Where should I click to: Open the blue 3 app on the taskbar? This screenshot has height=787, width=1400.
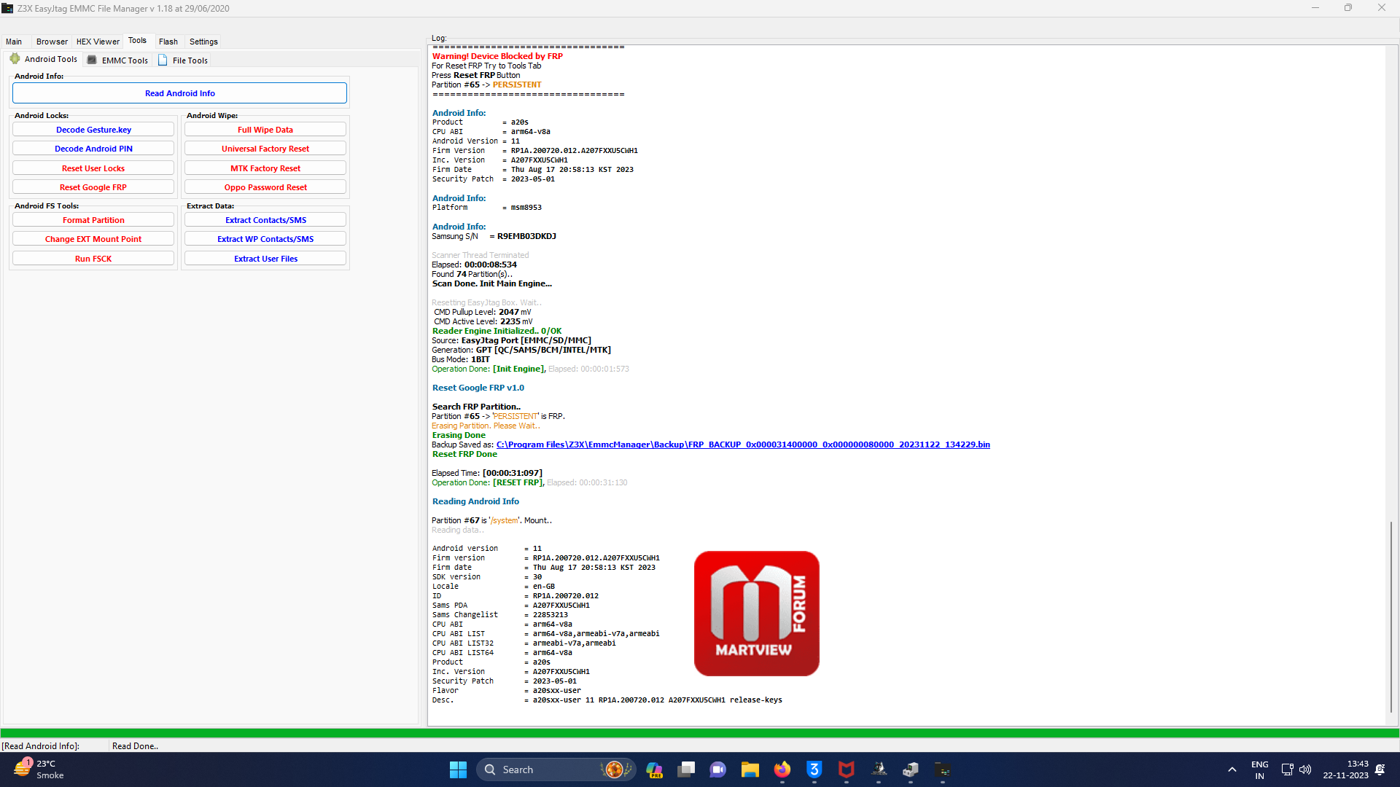point(814,770)
